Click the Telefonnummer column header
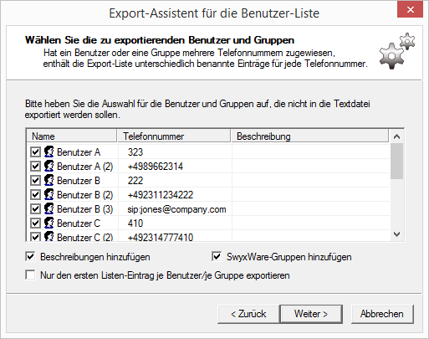Viewport: 429px width, 339px height. 174,136
